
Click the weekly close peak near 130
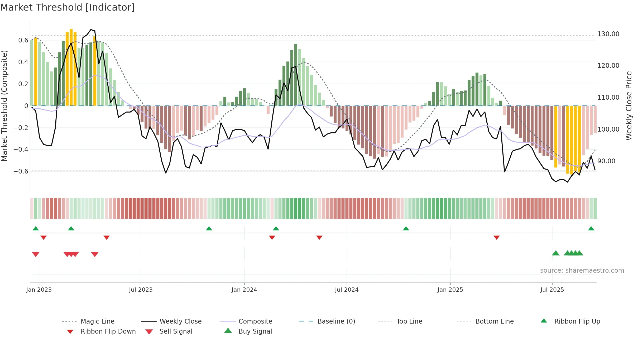[x=91, y=30]
